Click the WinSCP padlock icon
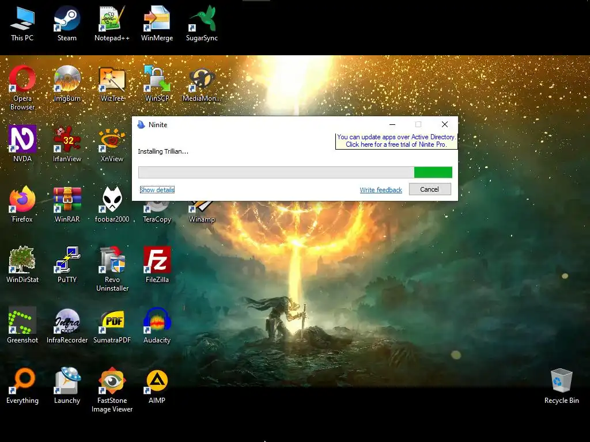Image resolution: width=590 pixels, height=442 pixels. [157, 78]
